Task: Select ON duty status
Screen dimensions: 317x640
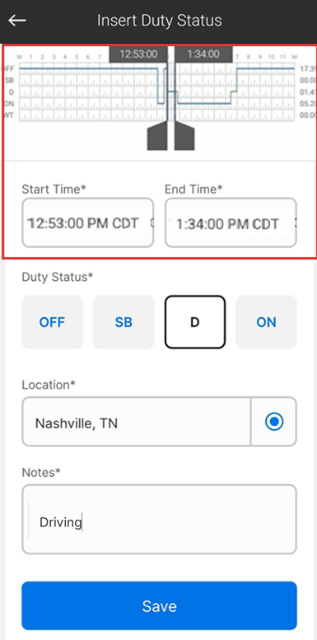Action: click(x=267, y=322)
